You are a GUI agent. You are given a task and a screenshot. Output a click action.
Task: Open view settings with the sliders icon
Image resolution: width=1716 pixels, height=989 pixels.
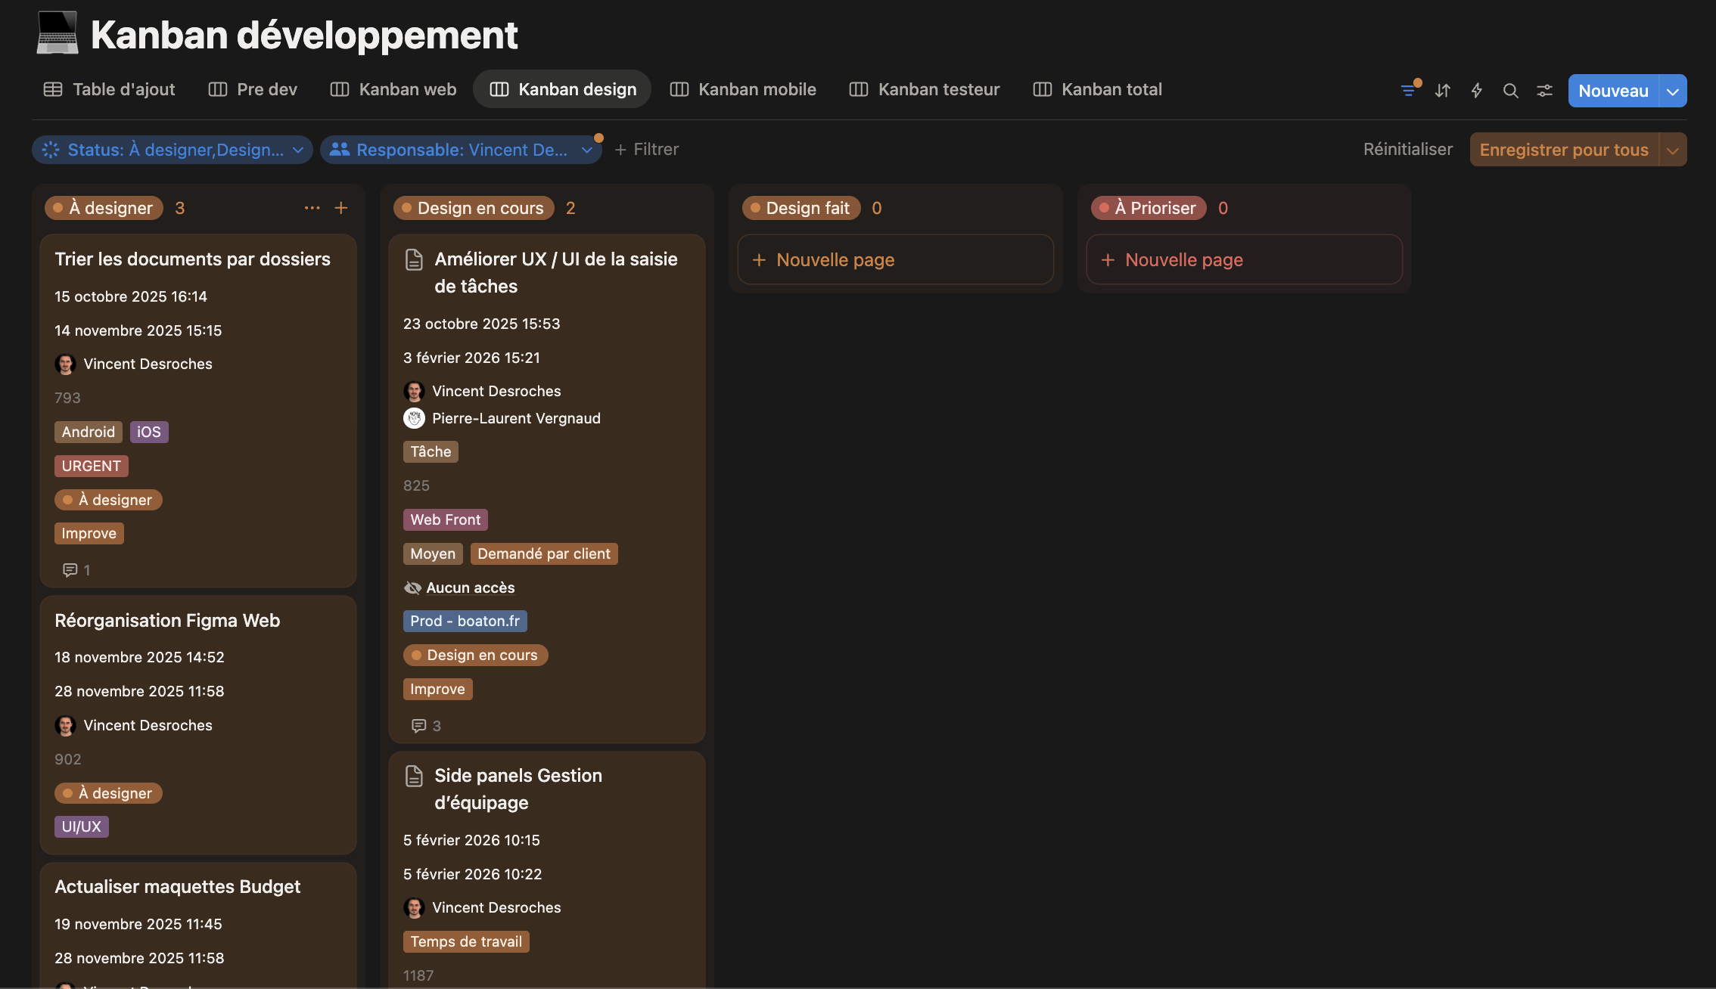click(x=1544, y=90)
